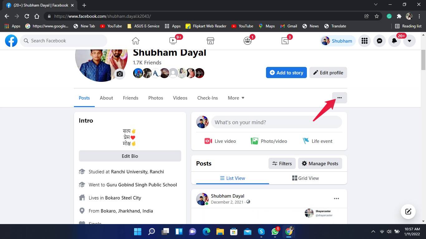Open the Facebook menu grid icon
This screenshot has height=239, width=426.
click(365, 41)
